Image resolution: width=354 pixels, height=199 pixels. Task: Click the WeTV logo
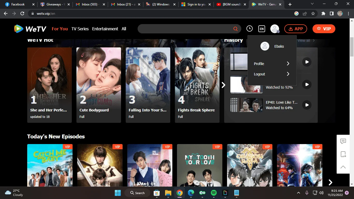coord(30,29)
